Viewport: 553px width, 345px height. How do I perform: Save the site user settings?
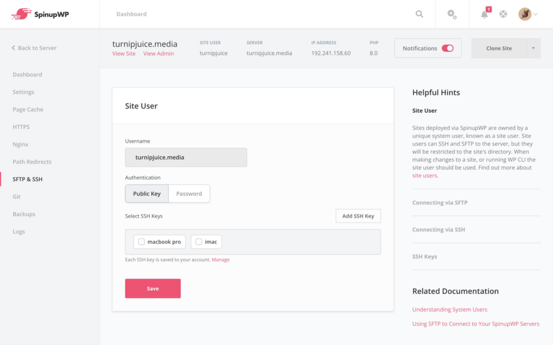[152, 288]
